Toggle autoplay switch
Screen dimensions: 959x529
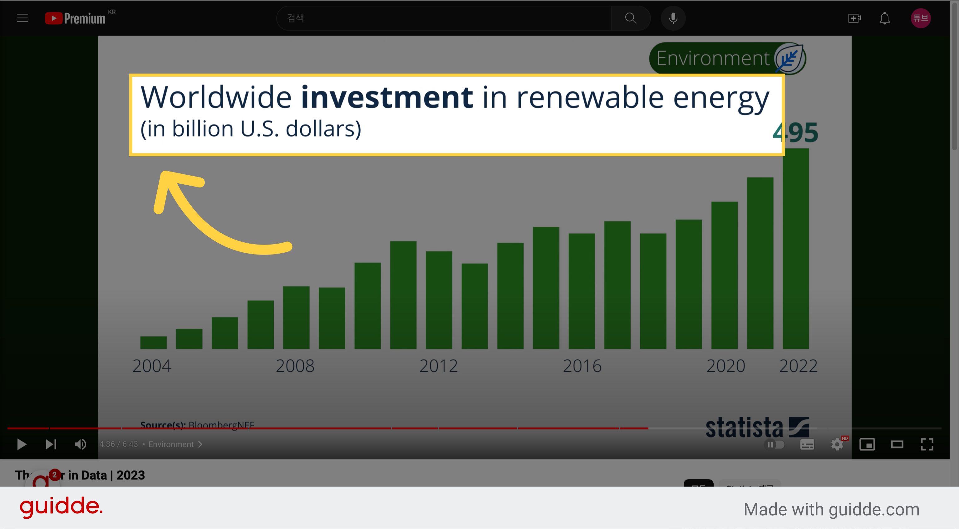774,444
